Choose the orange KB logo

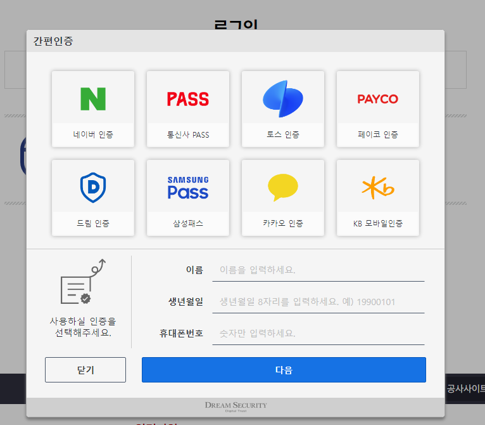pyautogui.click(x=377, y=188)
